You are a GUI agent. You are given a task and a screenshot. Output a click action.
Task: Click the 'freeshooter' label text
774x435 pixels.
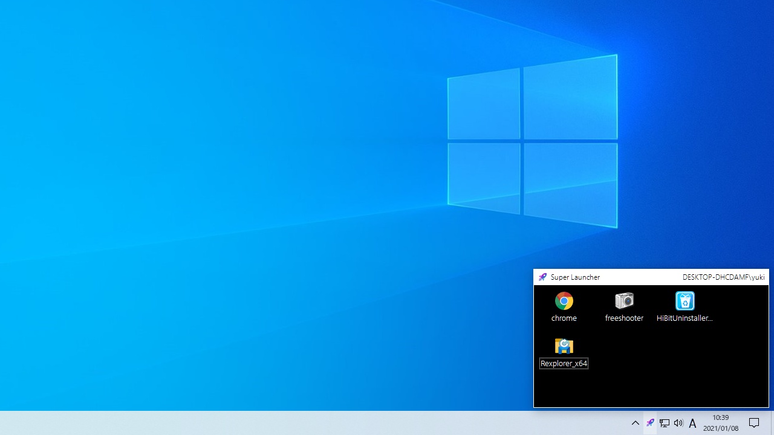(x=624, y=318)
